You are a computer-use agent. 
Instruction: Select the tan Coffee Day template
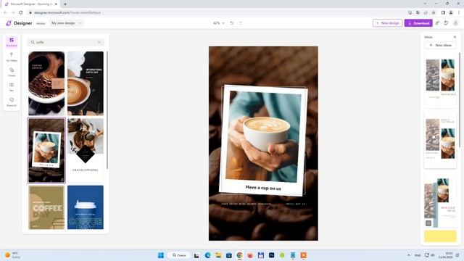pos(46,207)
